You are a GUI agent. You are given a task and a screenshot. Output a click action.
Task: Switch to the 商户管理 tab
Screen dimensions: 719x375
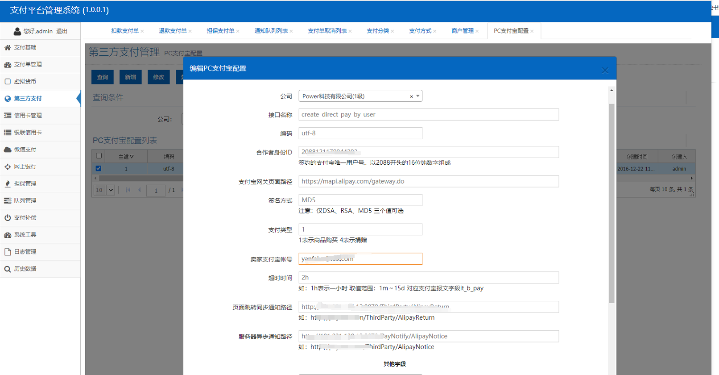(463, 31)
